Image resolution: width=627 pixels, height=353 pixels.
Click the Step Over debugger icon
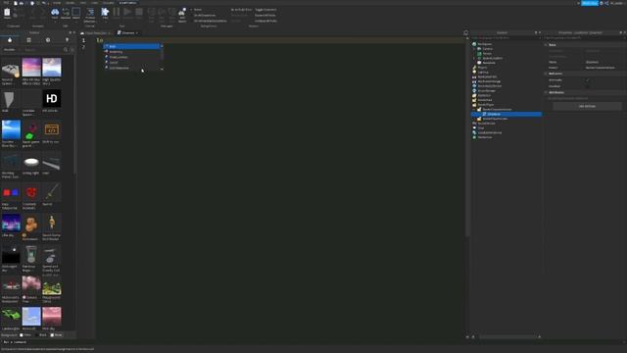coord(162,12)
